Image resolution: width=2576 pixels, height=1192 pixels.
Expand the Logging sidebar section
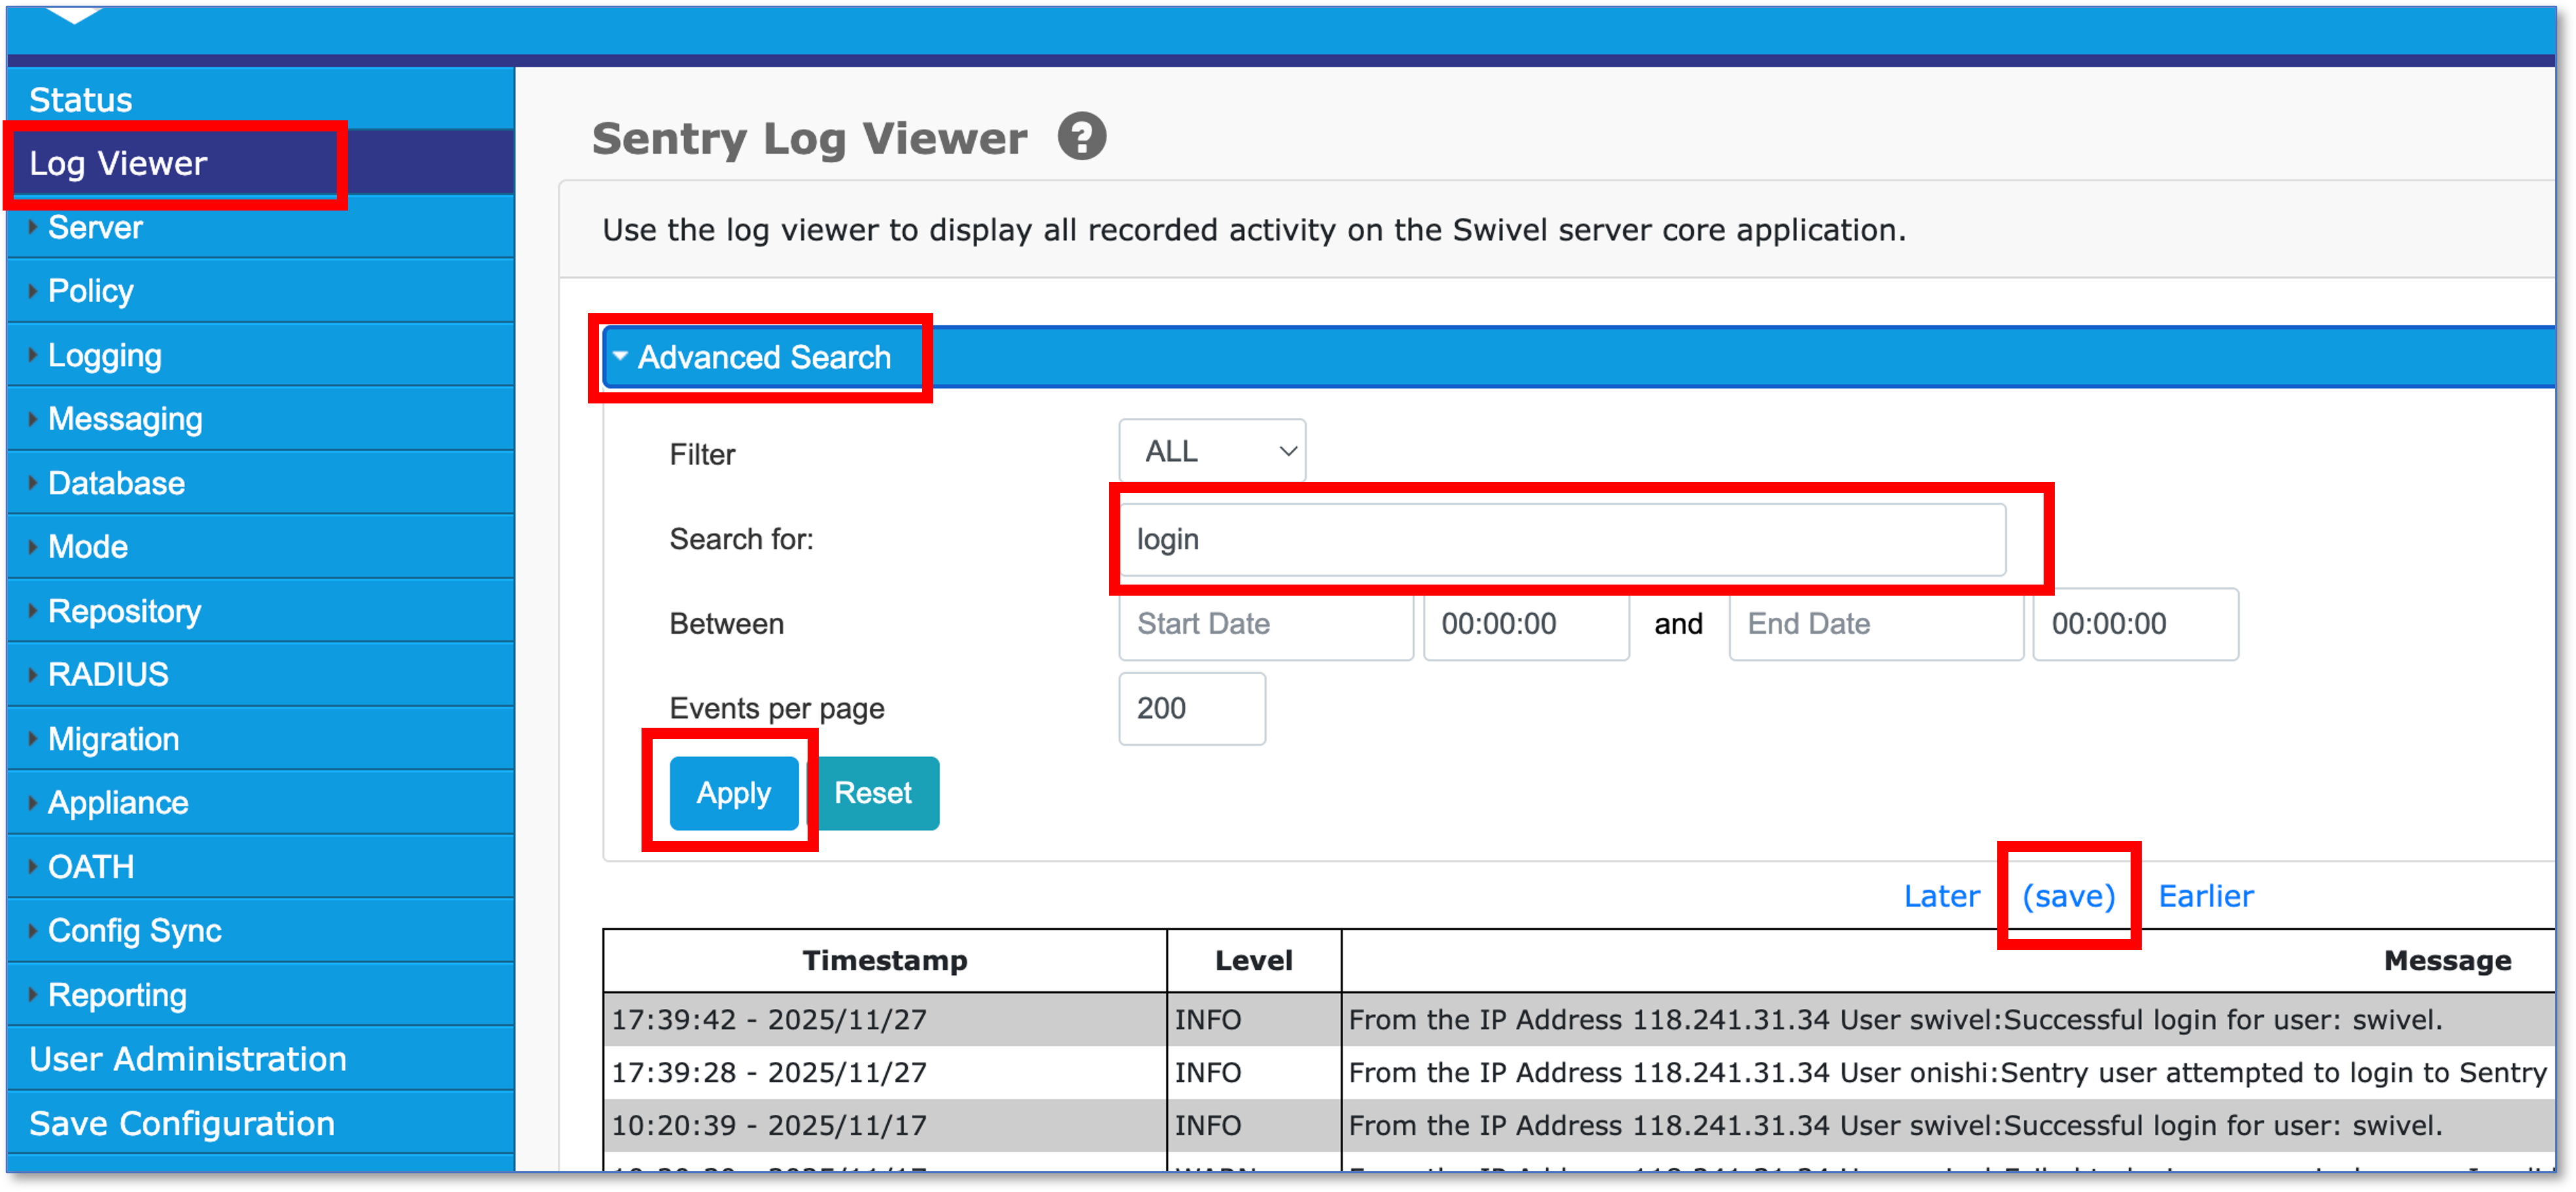pyautogui.click(x=104, y=355)
